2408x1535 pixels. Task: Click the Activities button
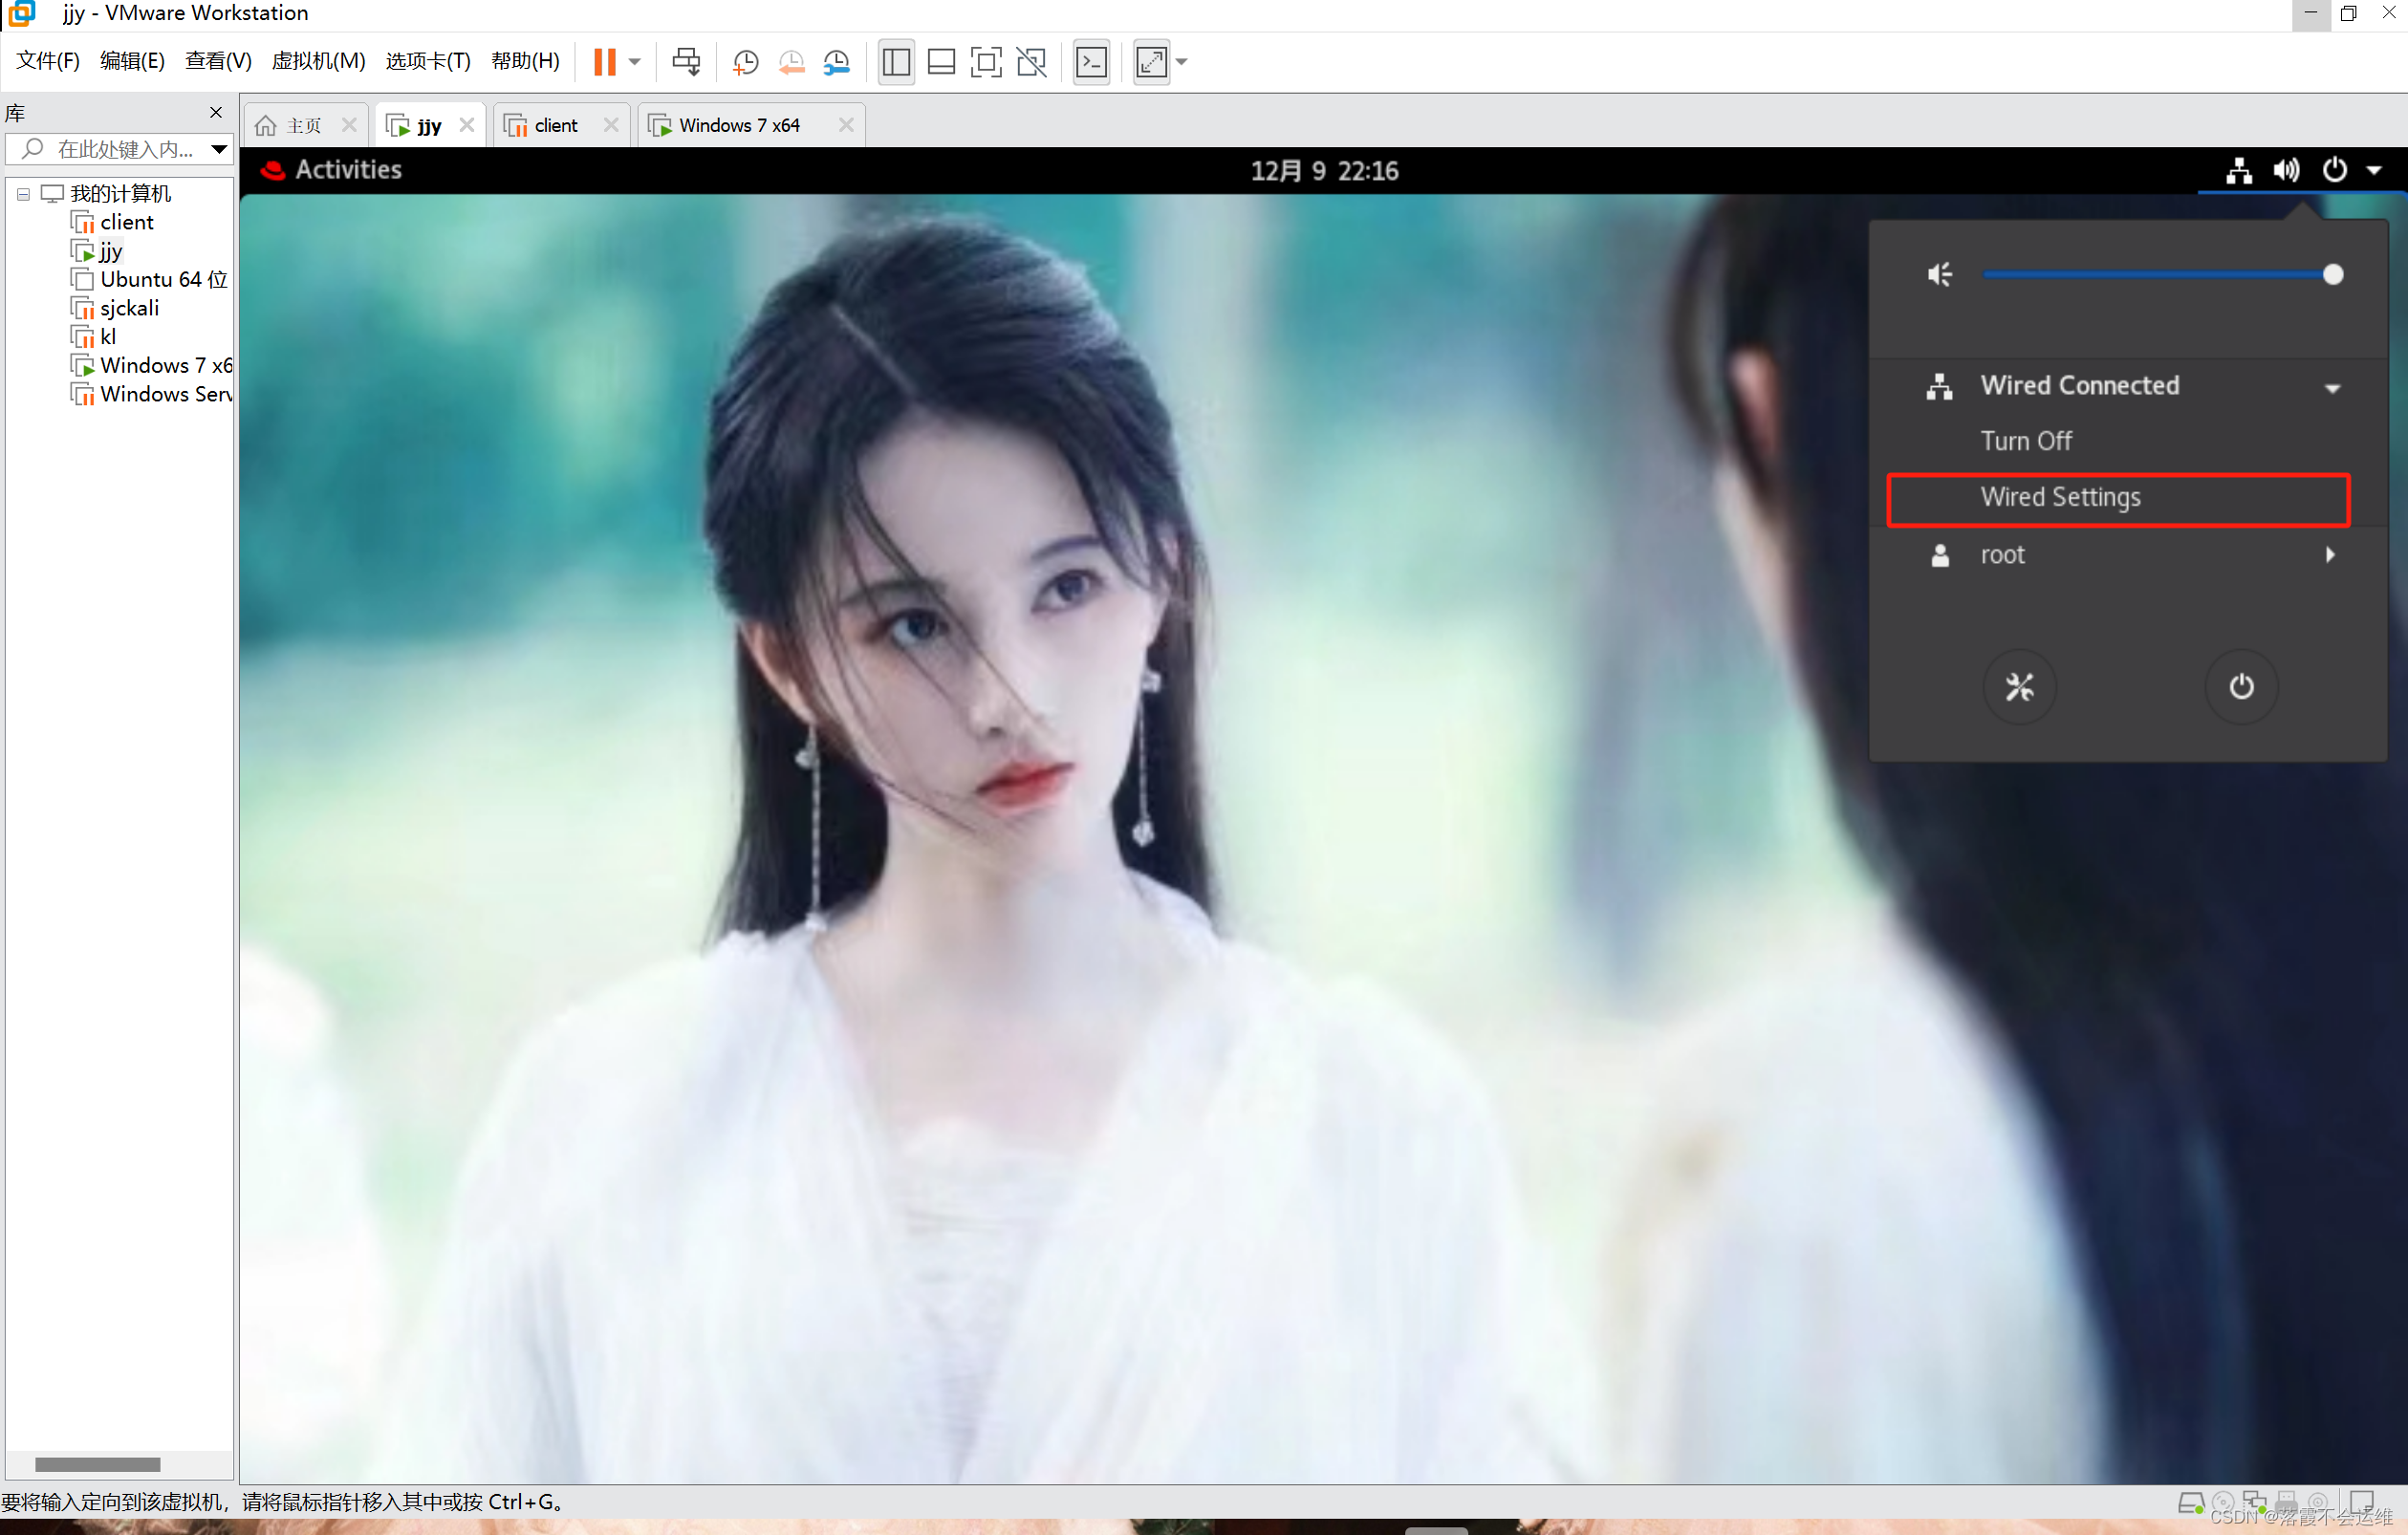(x=348, y=170)
